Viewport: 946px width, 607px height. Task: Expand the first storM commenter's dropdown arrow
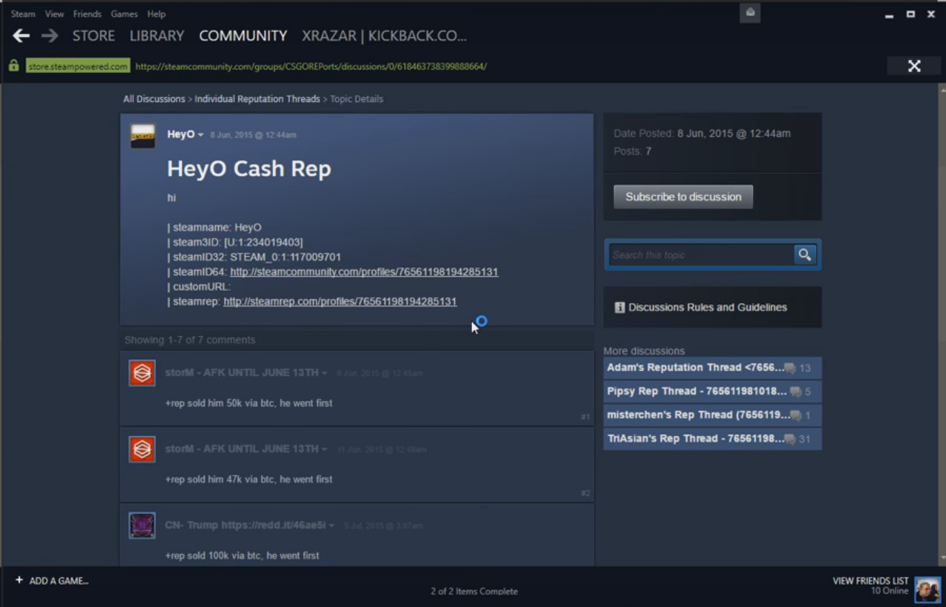tap(324, 373)
